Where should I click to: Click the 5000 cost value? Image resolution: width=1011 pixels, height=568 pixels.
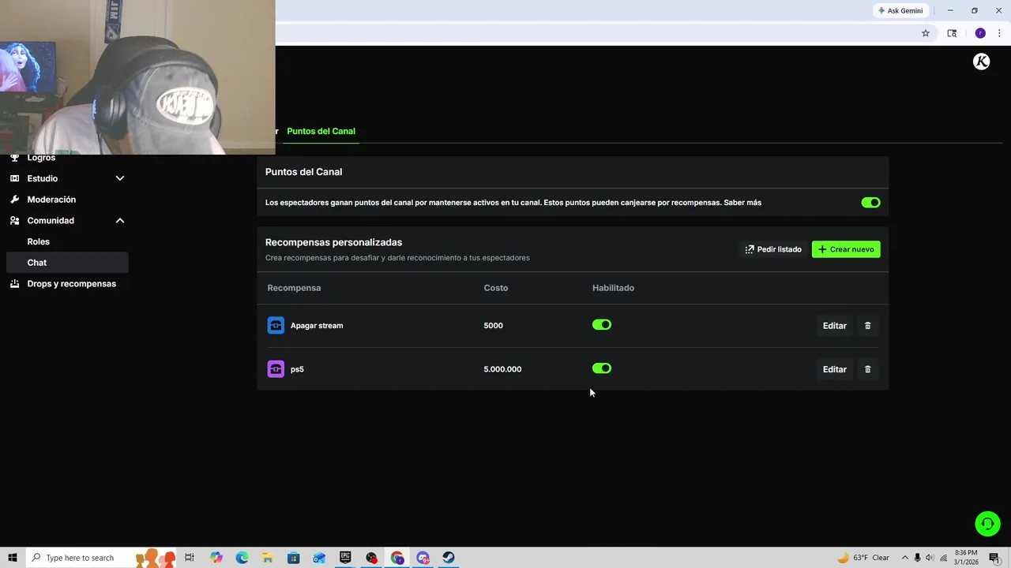[x=493, y=325]
